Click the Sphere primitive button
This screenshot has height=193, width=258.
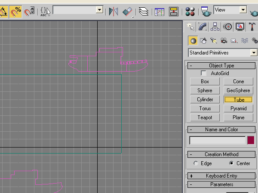coord(205,90)
